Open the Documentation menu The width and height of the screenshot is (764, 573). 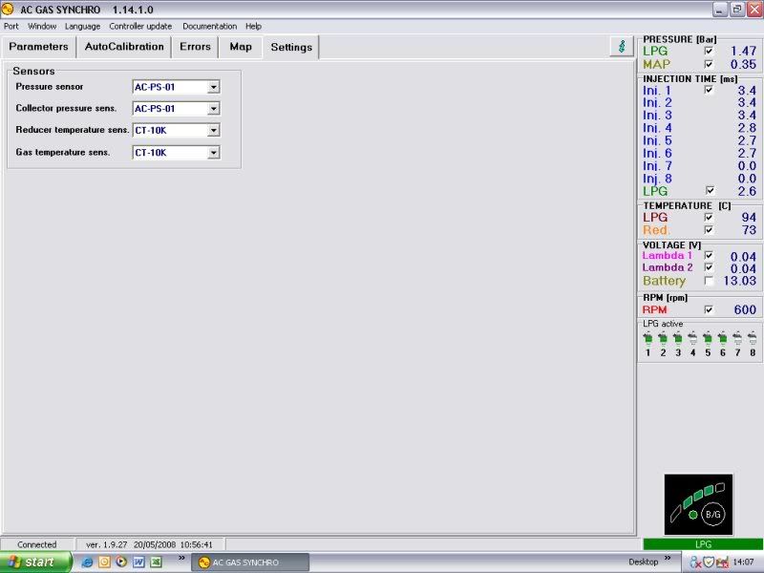[209, 27]
